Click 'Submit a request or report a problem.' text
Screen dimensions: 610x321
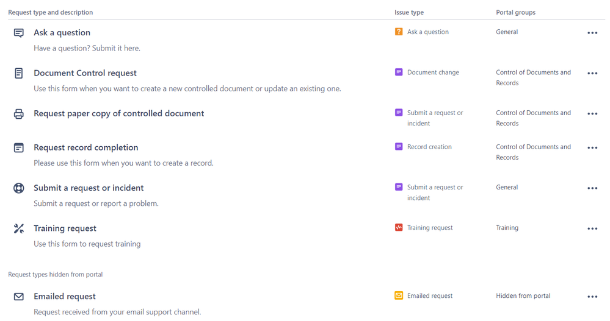point(96,203)
